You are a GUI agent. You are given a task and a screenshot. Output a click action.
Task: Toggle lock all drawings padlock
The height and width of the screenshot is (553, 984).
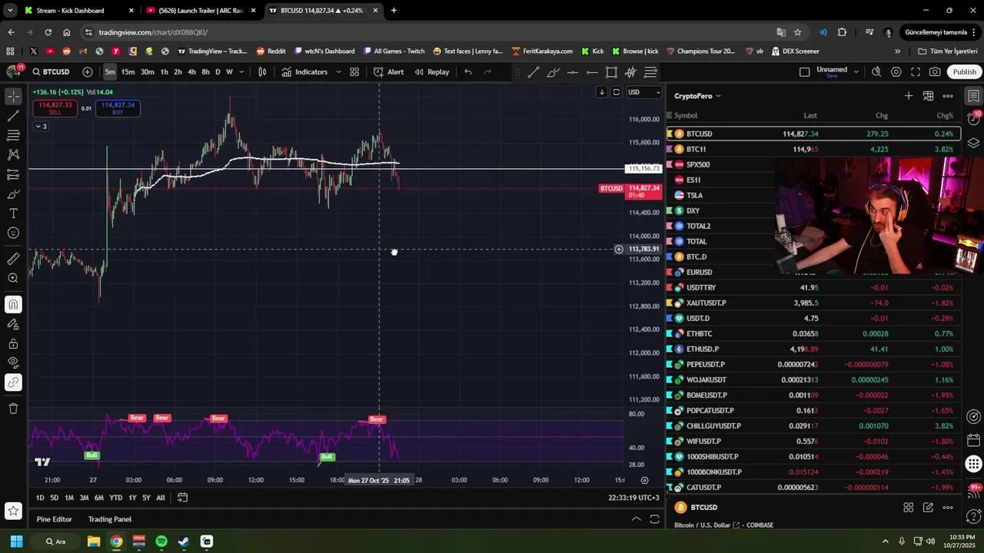point(13,343)
